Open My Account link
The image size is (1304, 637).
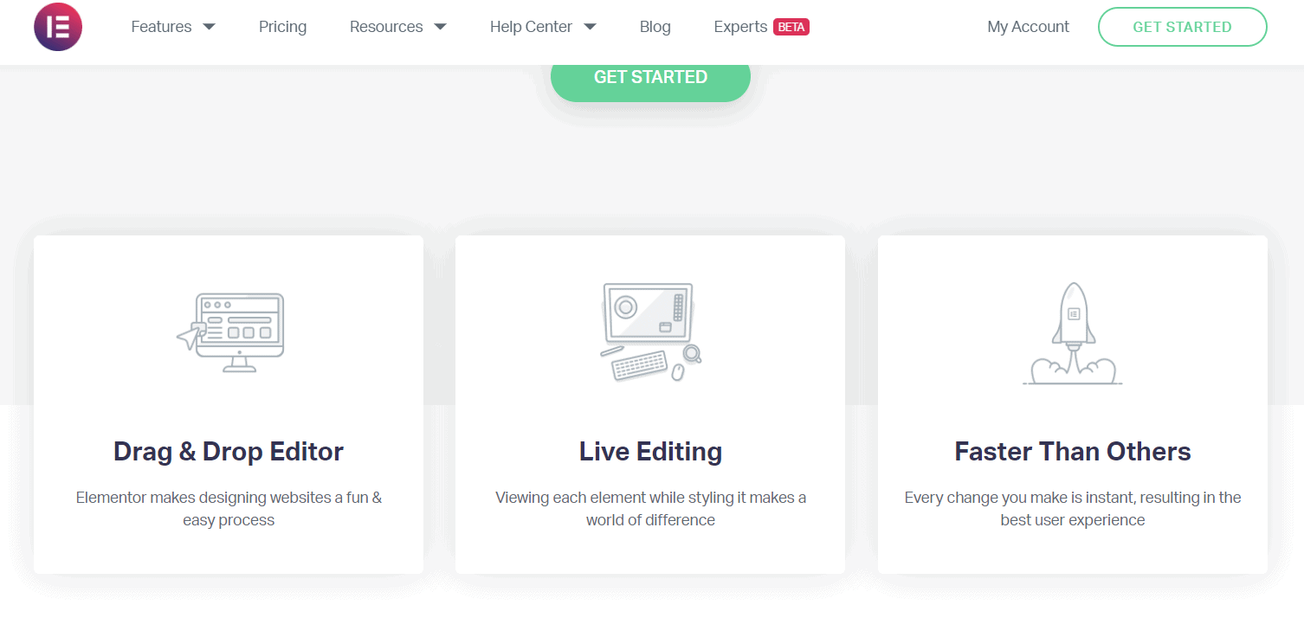point(1028,27)
